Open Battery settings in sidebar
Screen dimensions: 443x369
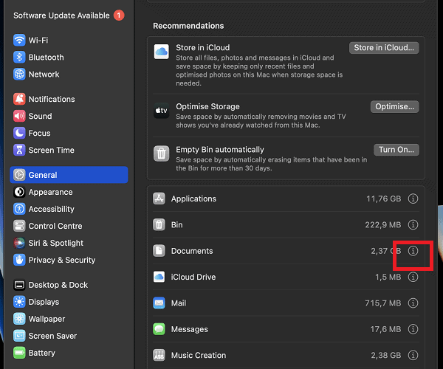[x=41, y=353]
